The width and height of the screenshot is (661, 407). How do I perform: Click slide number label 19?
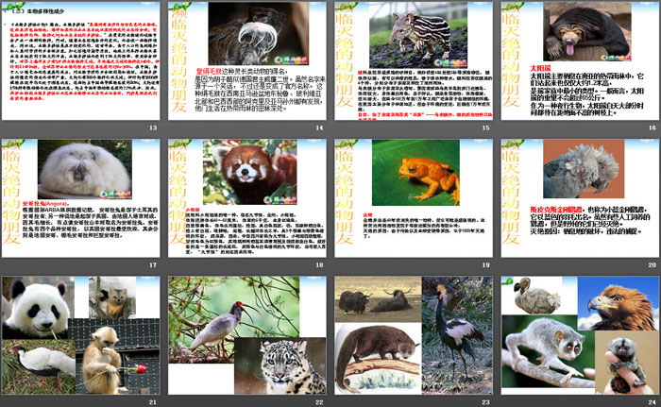(485, 264)
